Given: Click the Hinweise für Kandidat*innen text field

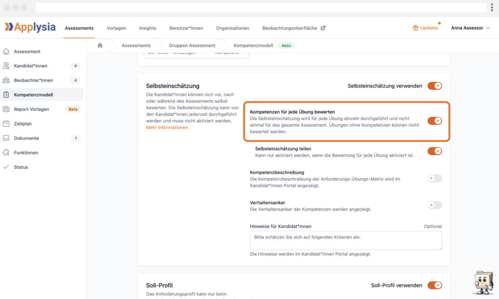Looking at the screenshot, I should 345,240.
